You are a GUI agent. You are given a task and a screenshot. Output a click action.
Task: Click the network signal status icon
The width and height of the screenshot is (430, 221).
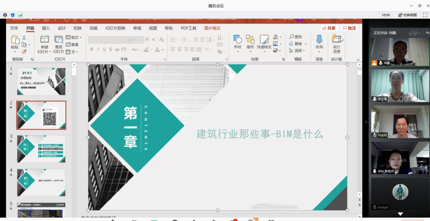[x=20, y=15]
